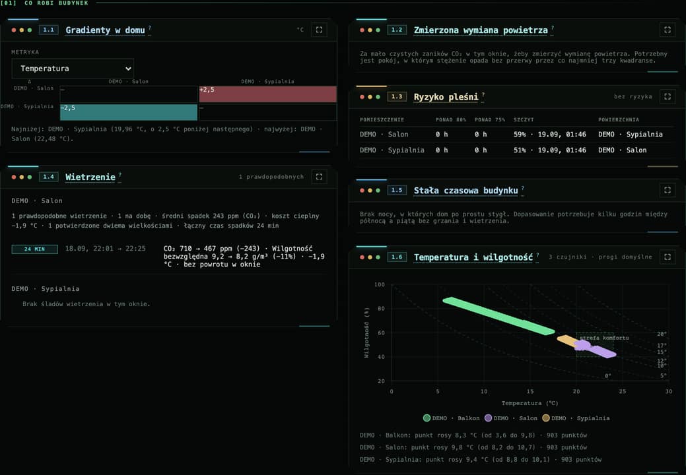Viewport: 686px width, 475px height.
Task: Maximize the Stała czasowa budynku panel
Action: coord(668,190)
